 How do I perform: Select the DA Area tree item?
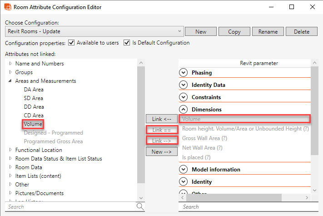click(34, 90)
